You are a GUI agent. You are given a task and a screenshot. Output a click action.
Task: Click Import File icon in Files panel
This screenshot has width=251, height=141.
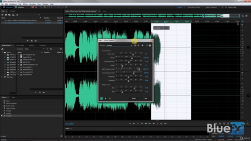pos(6,15)
